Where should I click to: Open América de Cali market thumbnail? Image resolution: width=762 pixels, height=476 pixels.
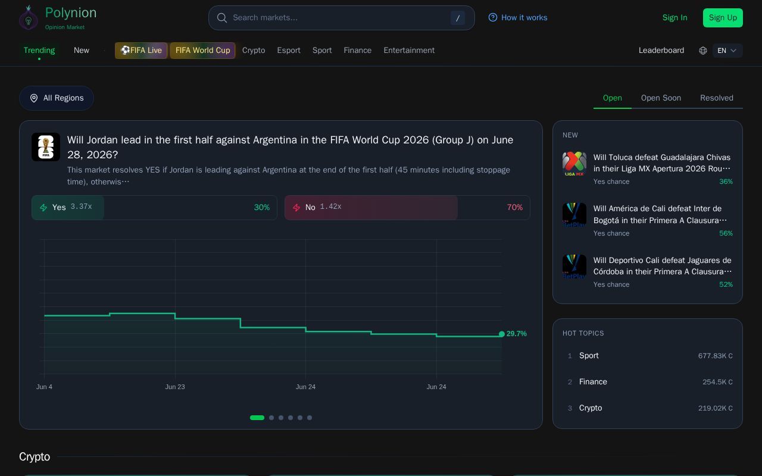coord(574,215)
